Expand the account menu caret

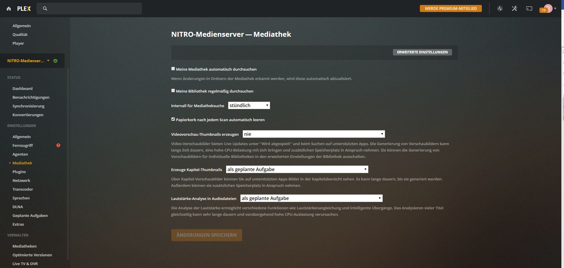tap(555, 8)
